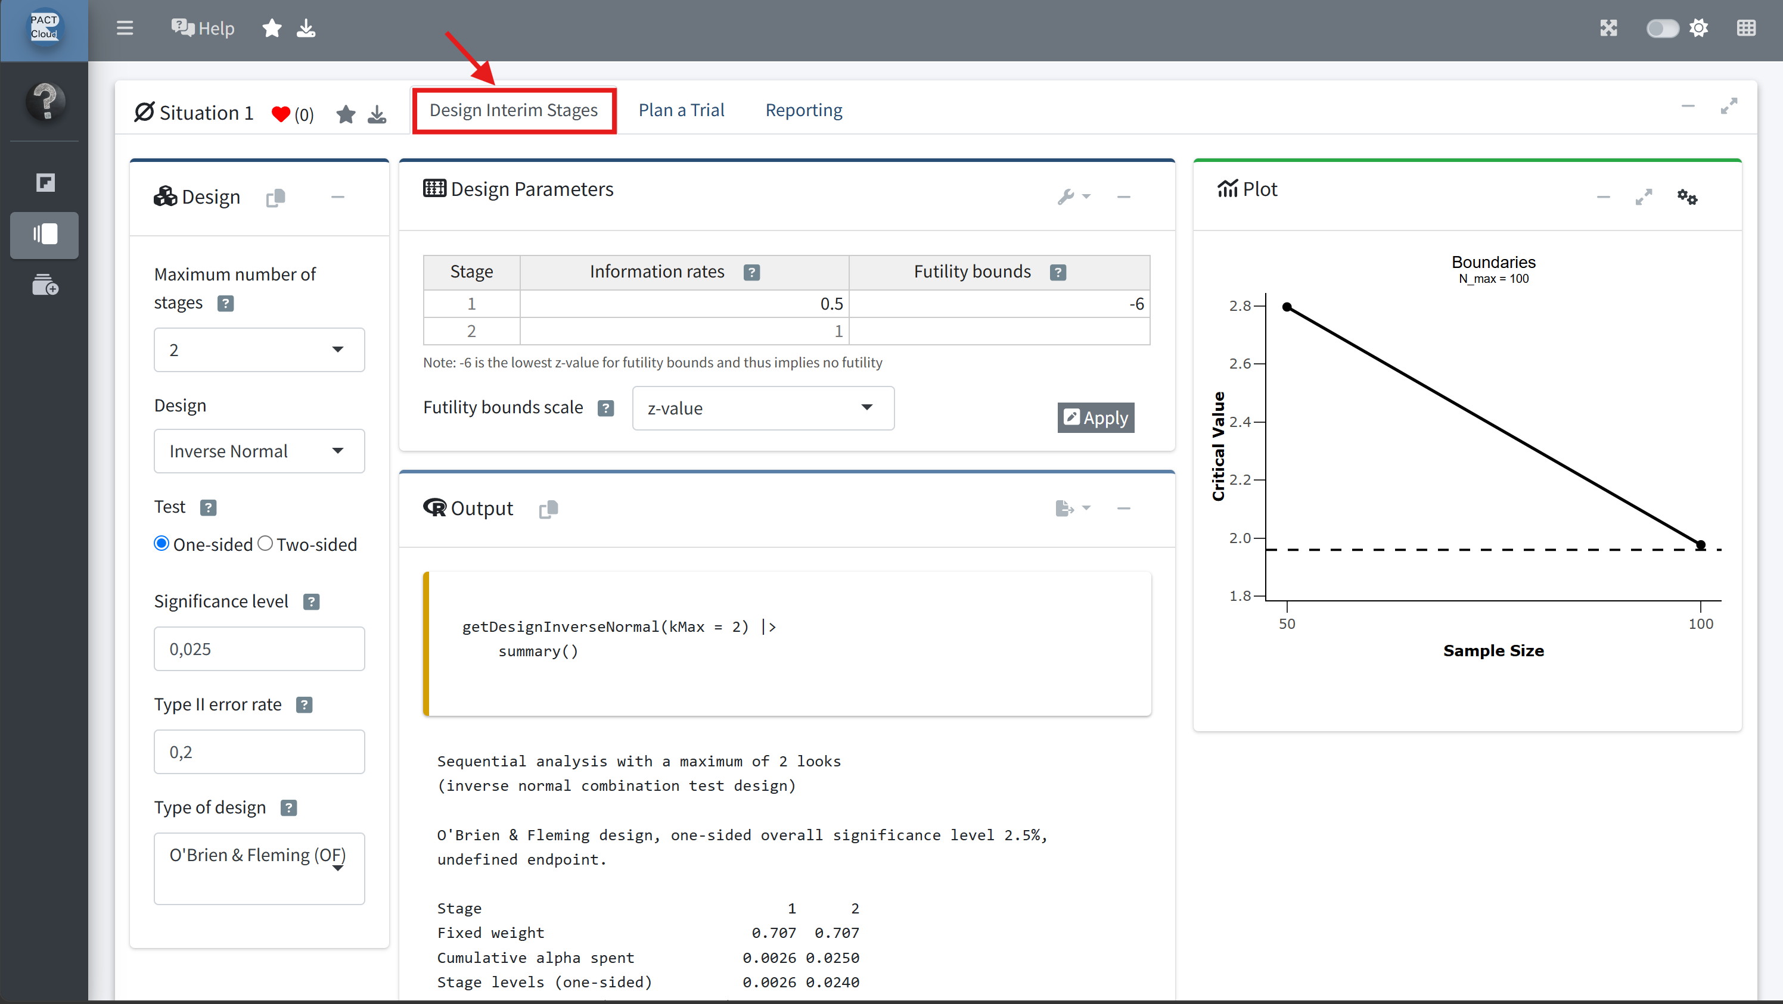
Task: Maximize the Situation 1 card
Action: [1728, 106]
